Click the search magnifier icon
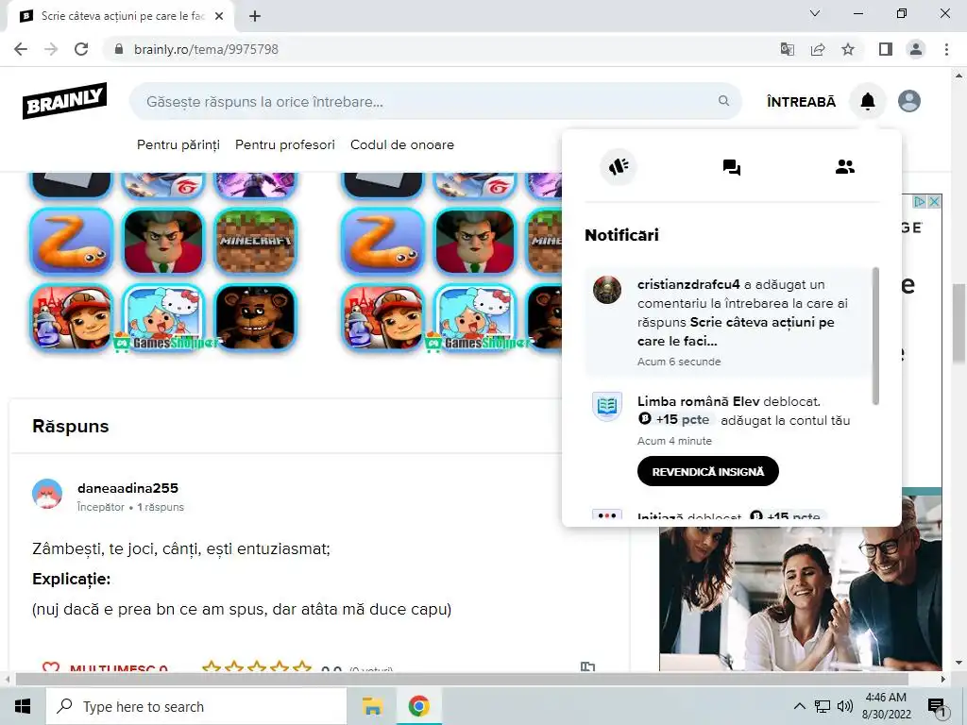Image resolution: width=967 pixels, height=725 pixels. (x=723, y=100)
